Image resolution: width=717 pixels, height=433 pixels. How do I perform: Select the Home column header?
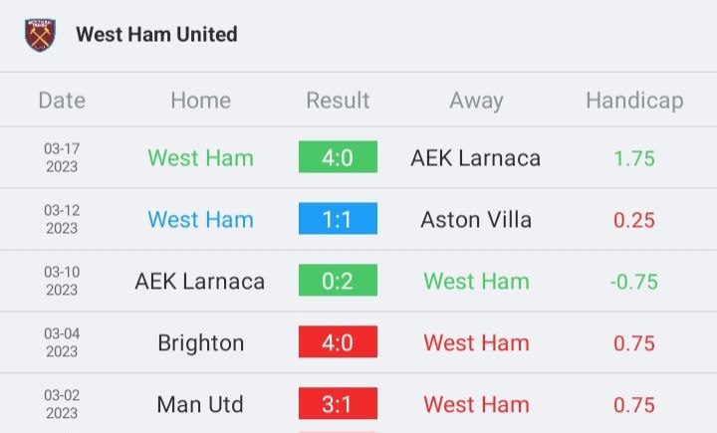201,101
